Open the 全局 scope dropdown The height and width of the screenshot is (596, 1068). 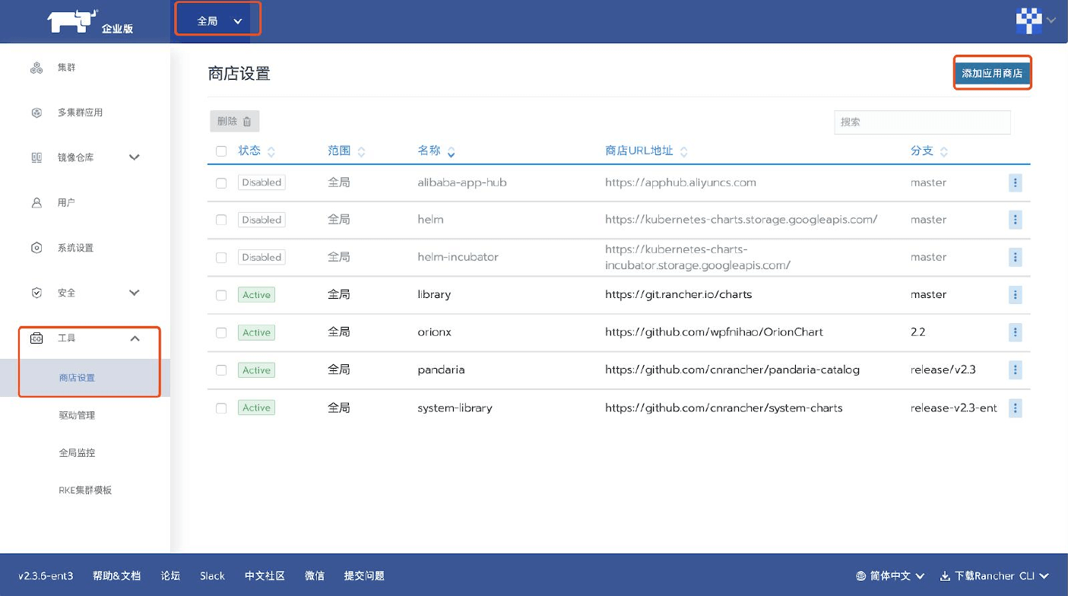click(218, 21)
